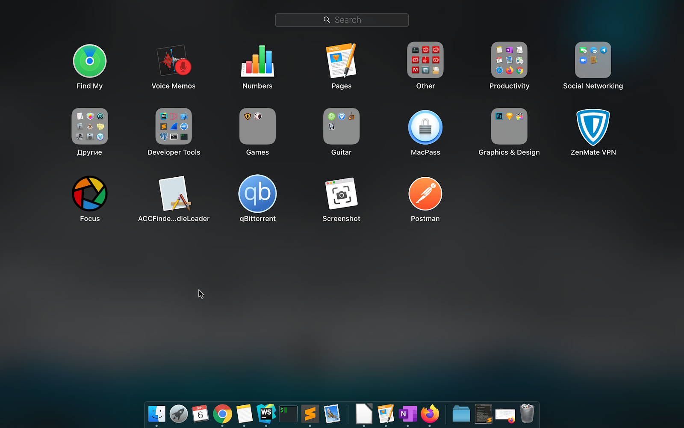Restore the minimized Firefox window
Screen dimensions: 684x428
coord(505,415)
